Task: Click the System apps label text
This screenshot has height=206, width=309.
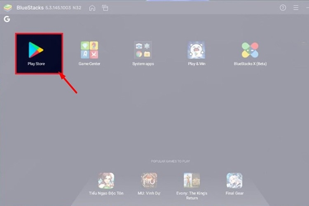Action: coord(143,64)
